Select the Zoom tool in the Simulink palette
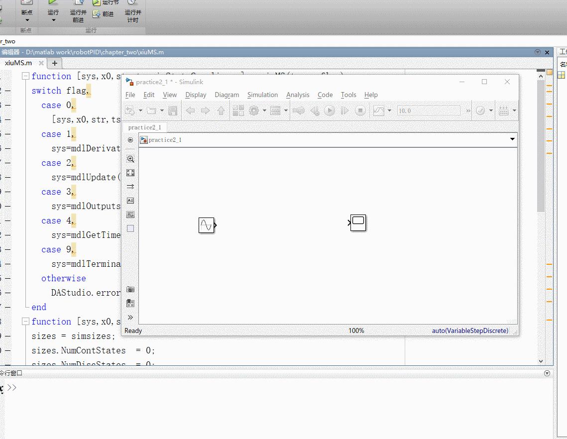 [x=130, y=159]
